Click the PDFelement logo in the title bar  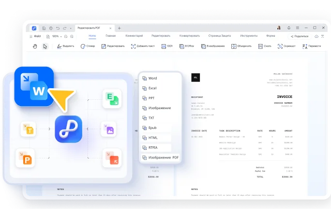click(x=34, y=28)
